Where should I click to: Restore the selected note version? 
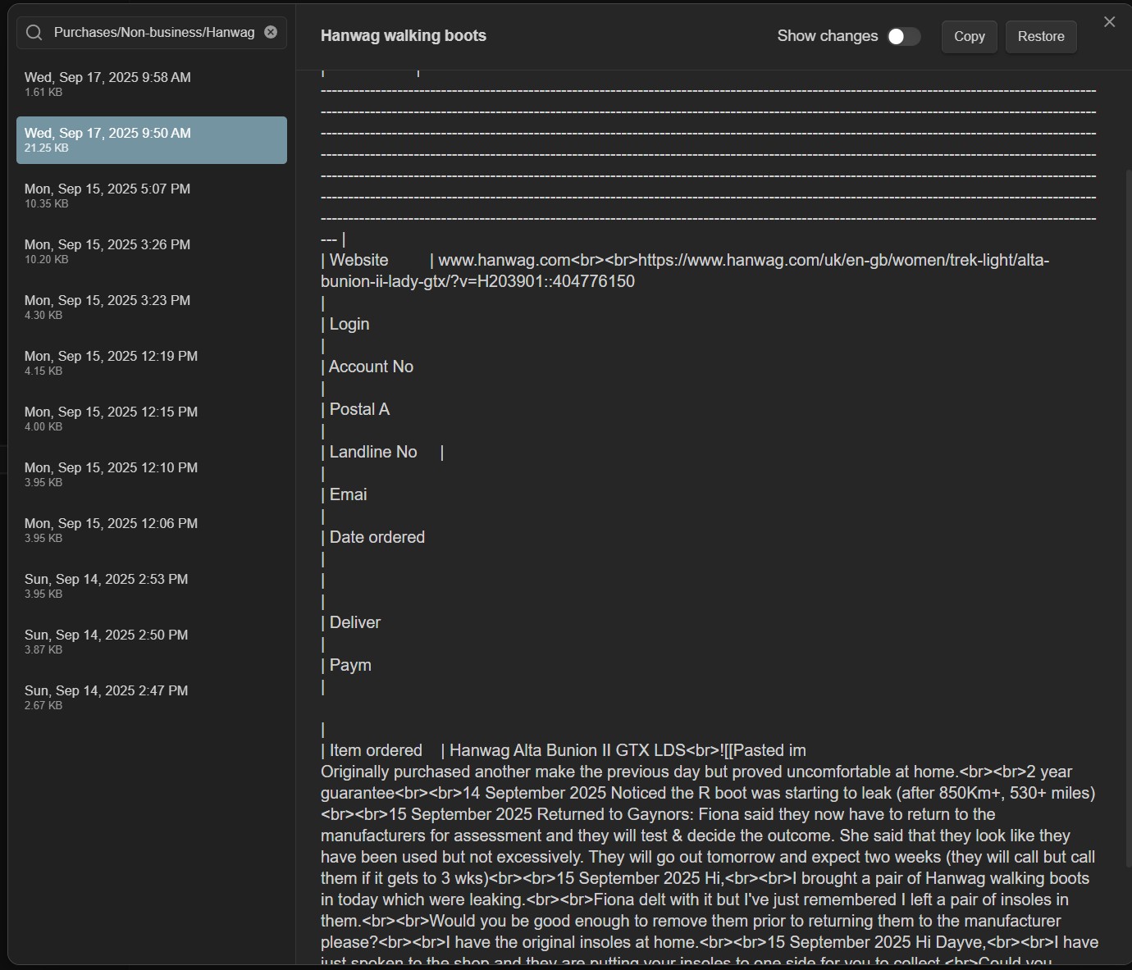click(1040, 37)
